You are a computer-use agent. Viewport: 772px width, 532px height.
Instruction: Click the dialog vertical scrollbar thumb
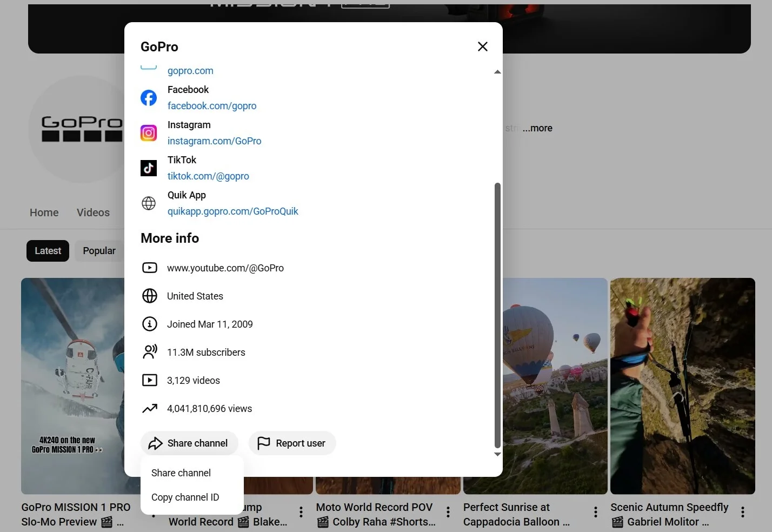tap(497, 316)
